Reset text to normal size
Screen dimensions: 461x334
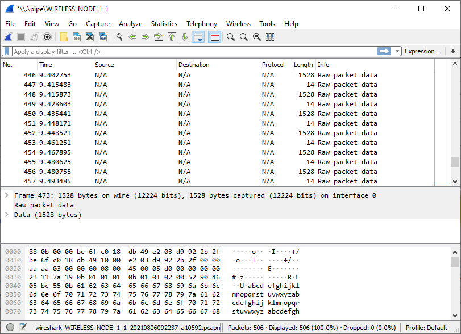[x=257, y=37]
